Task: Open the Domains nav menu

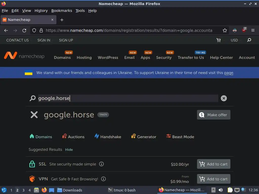Action: tap(62, 57)
